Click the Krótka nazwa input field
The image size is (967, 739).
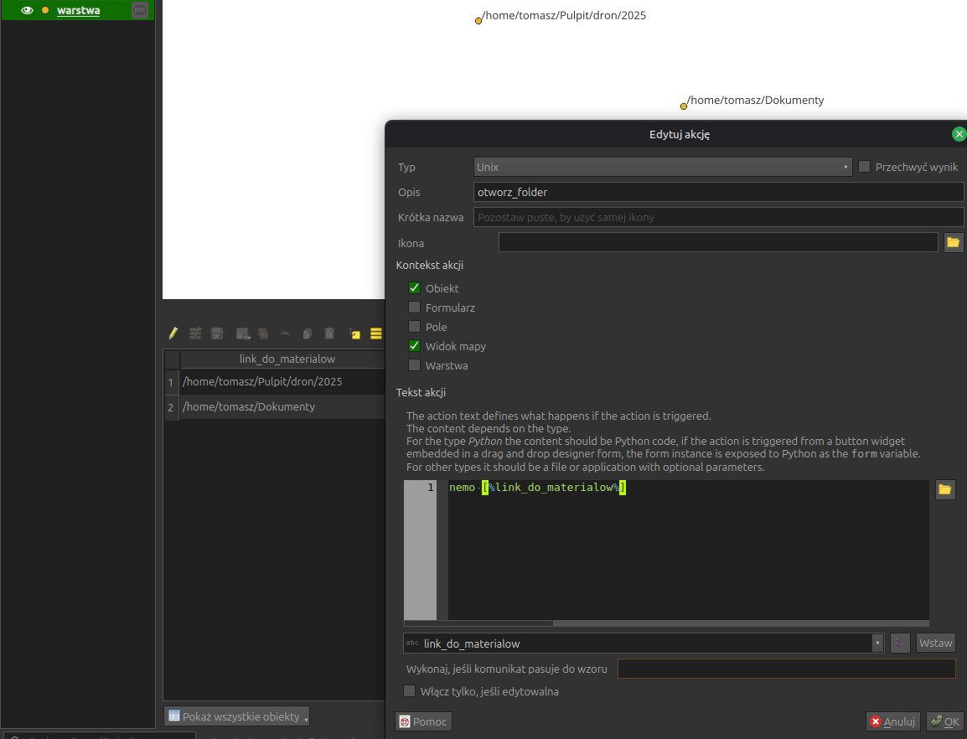pos(718,217)
